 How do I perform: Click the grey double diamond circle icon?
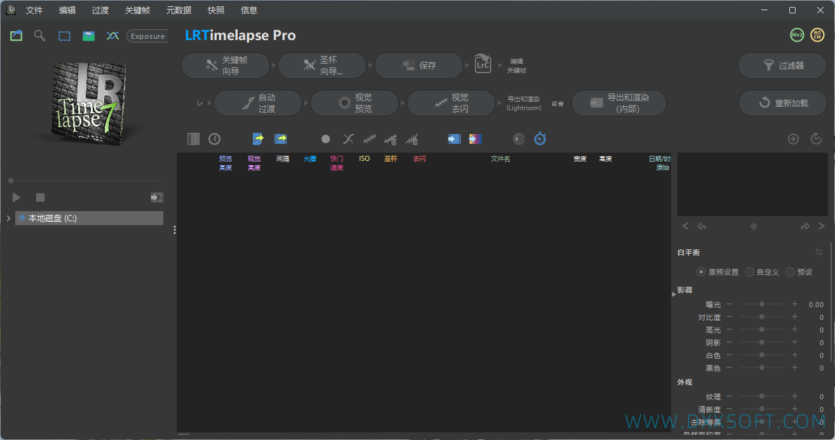[519, 139]
